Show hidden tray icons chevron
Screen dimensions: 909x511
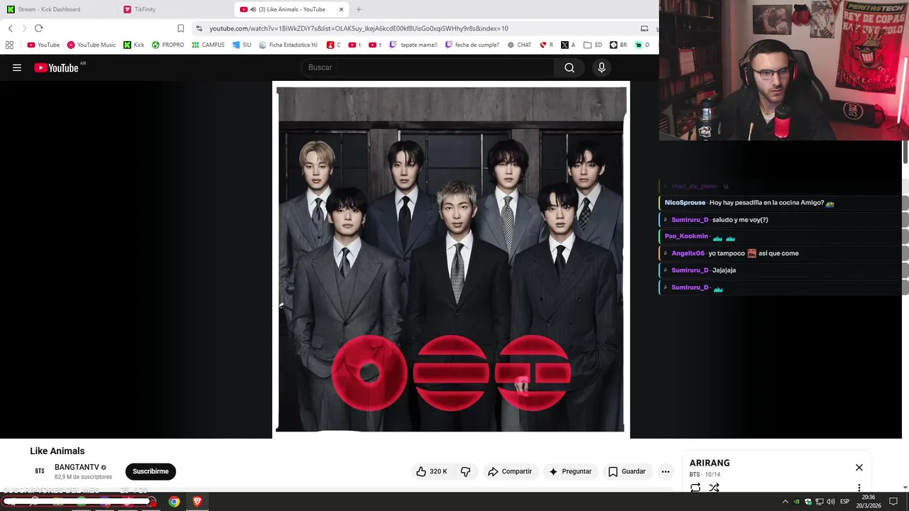[x=785, y=502]
